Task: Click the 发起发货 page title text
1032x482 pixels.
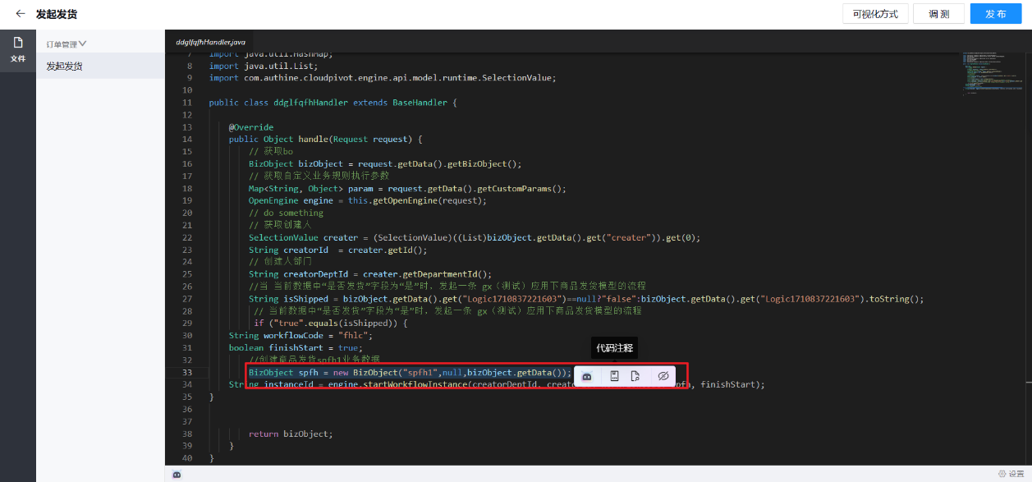Action: tap(57, 14)
